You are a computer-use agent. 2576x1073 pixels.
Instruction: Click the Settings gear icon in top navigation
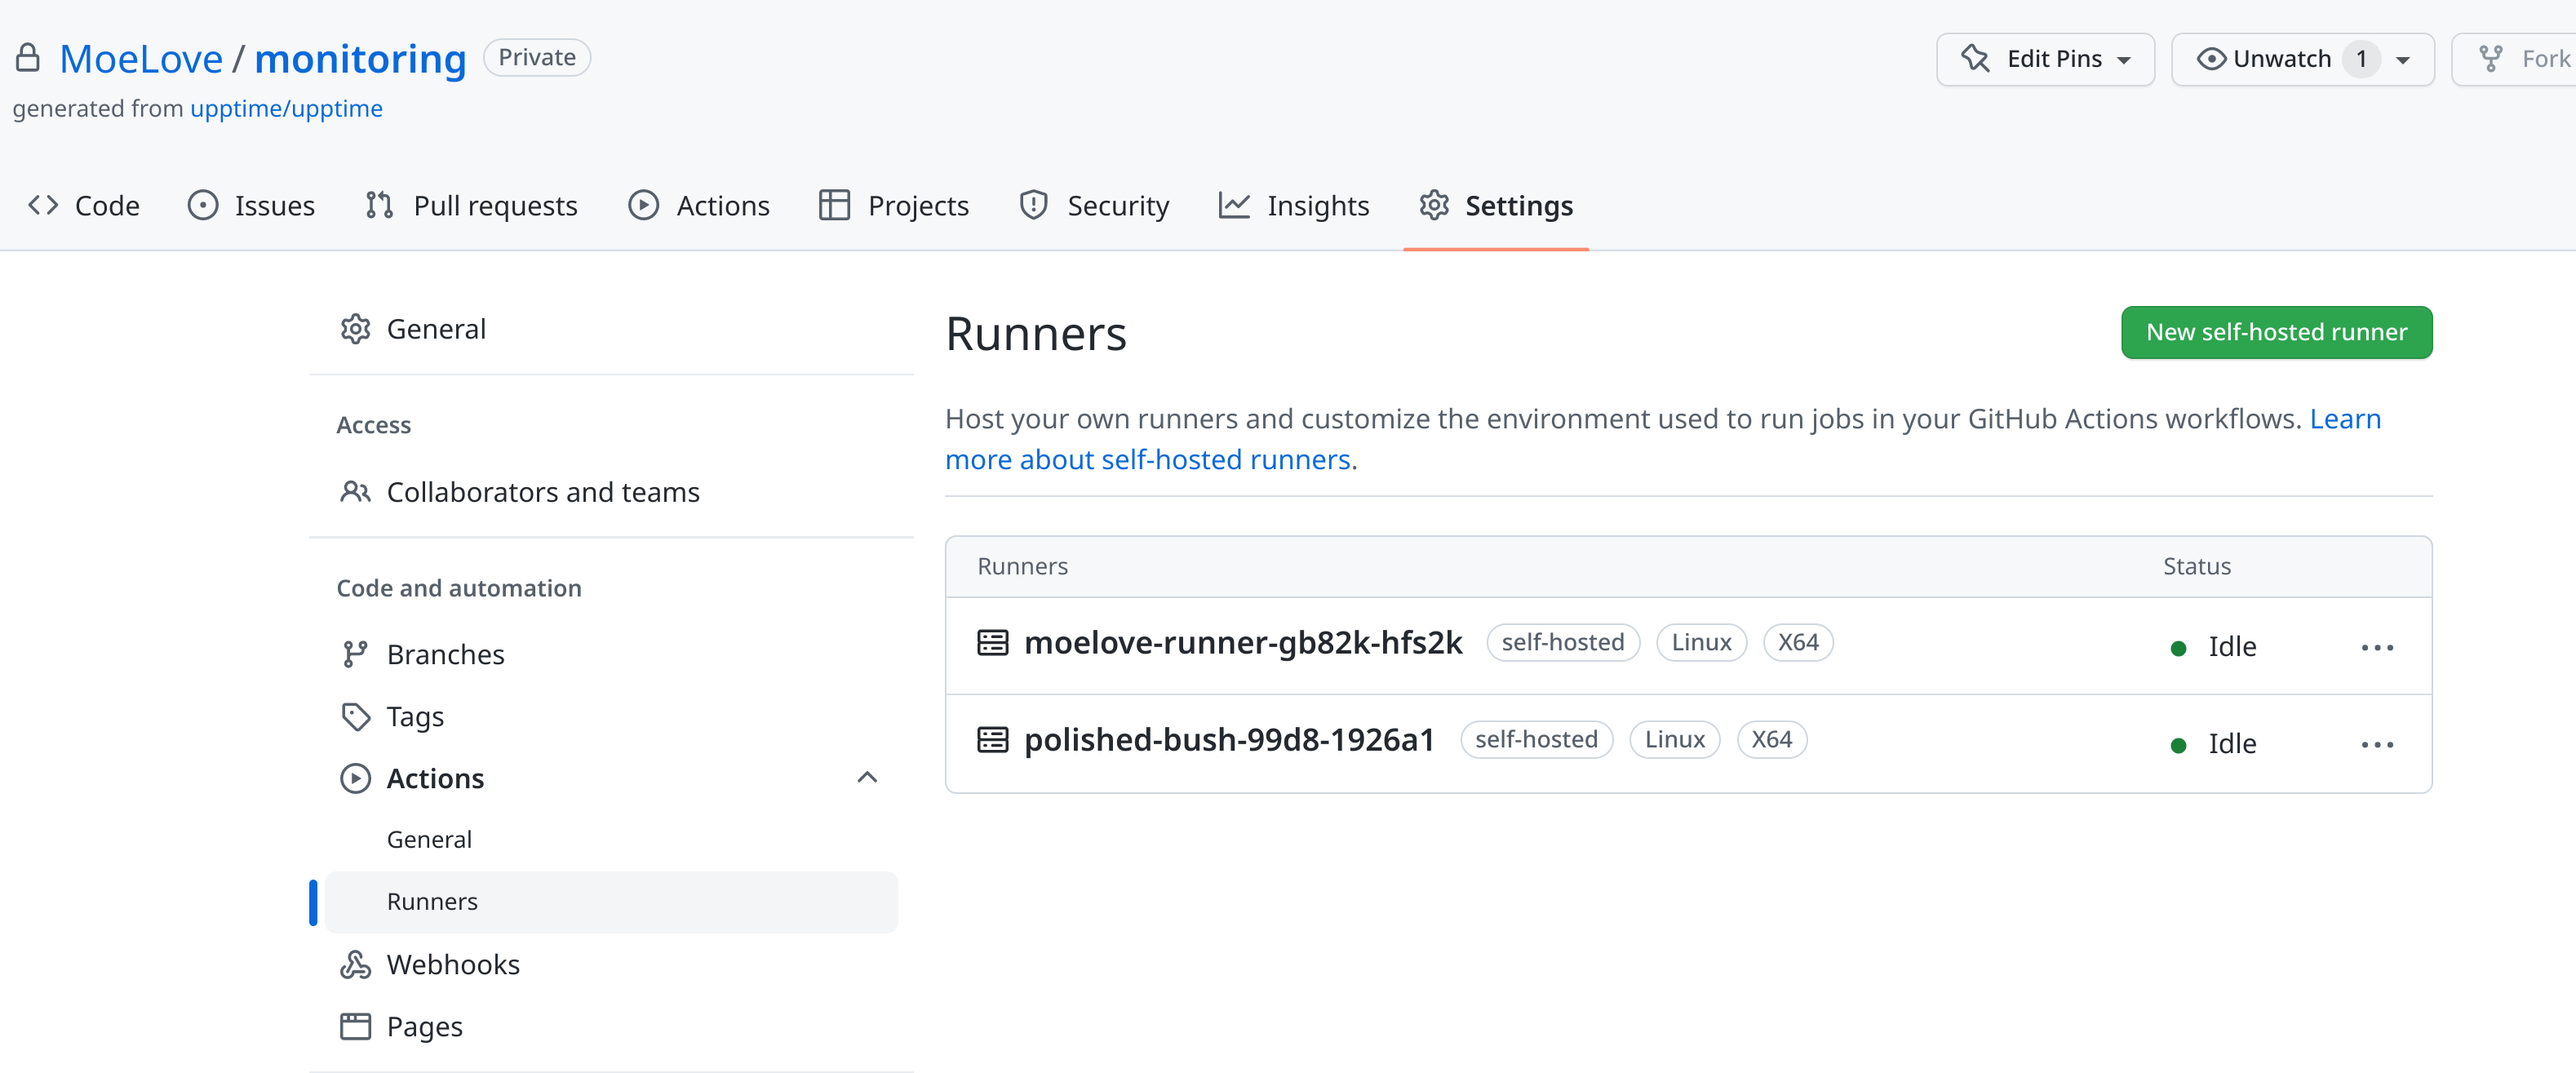click(x=1434, y=205)
